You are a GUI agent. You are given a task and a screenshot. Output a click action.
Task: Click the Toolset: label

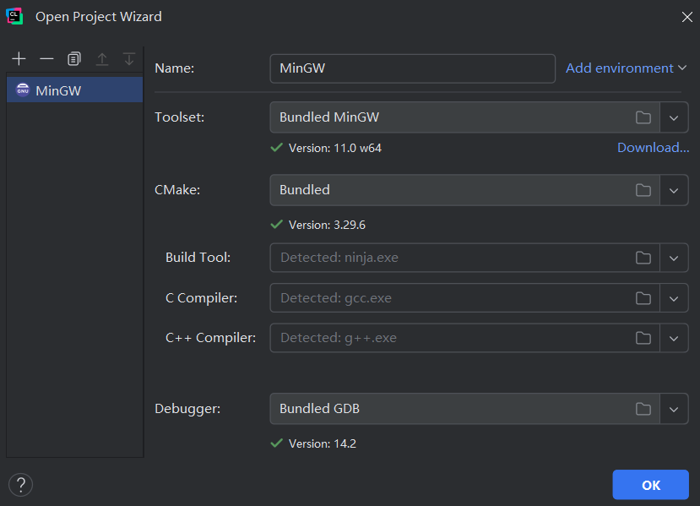(x=180, y=117)
